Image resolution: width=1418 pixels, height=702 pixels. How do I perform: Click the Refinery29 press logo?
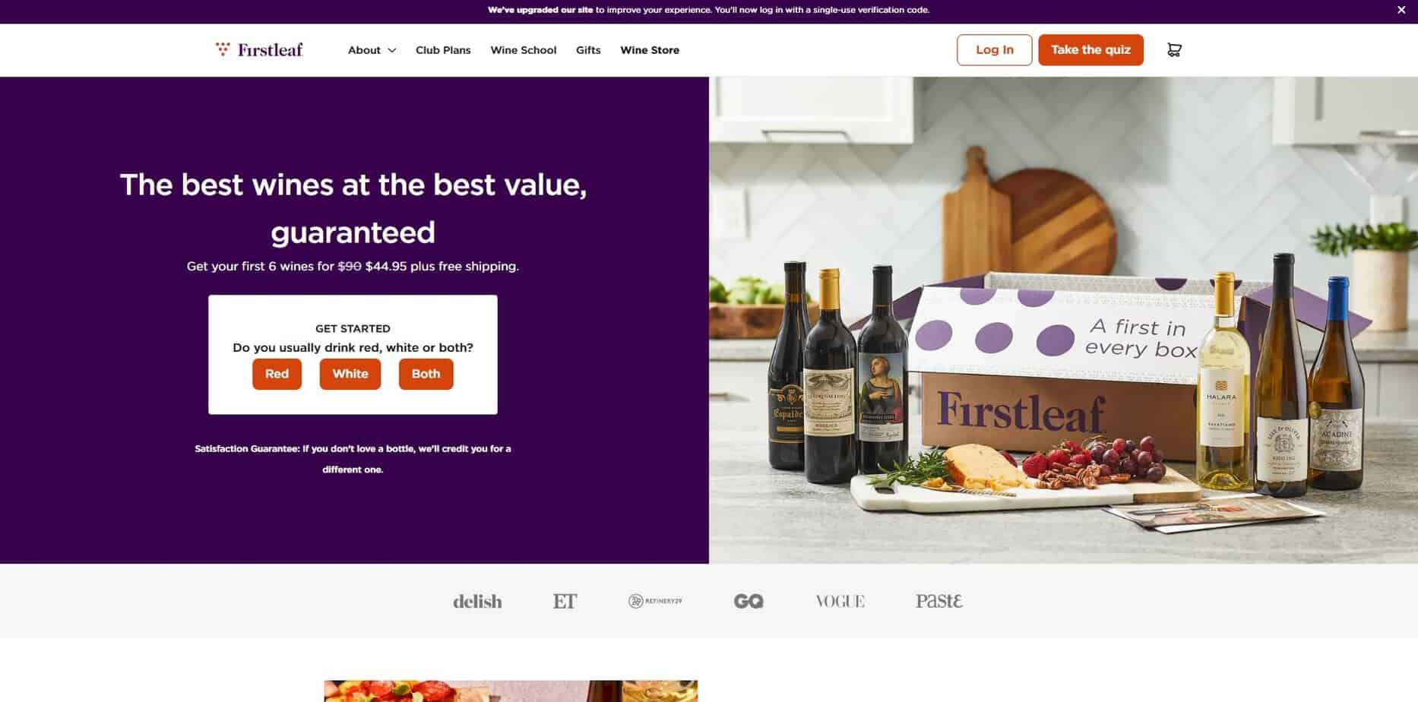pyautogui.click(x=655, y=601)
